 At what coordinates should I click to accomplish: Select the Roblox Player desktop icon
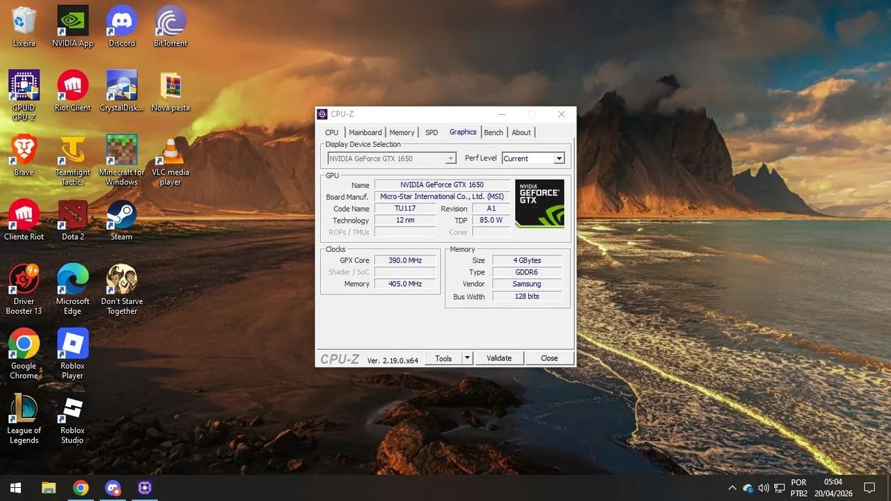coord(72,354)
